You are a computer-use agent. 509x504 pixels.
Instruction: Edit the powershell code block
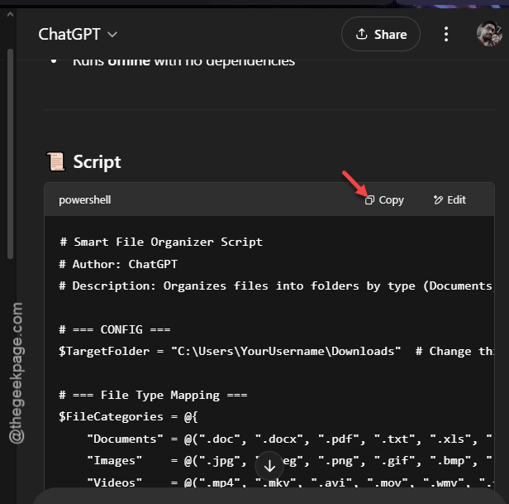(450, 200)
